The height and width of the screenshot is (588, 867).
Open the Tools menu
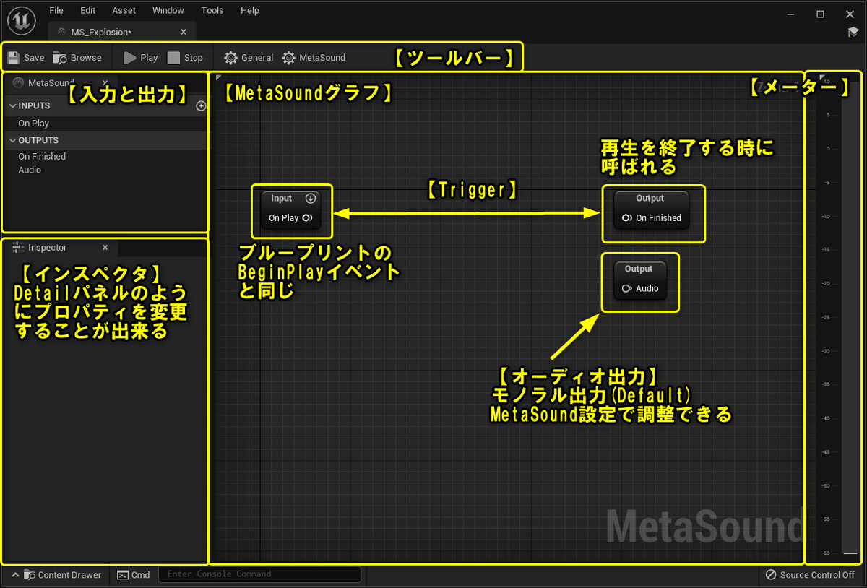(x=212, y=10)
